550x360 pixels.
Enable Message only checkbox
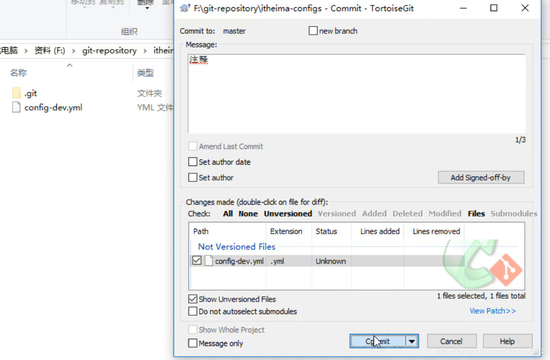192,343
